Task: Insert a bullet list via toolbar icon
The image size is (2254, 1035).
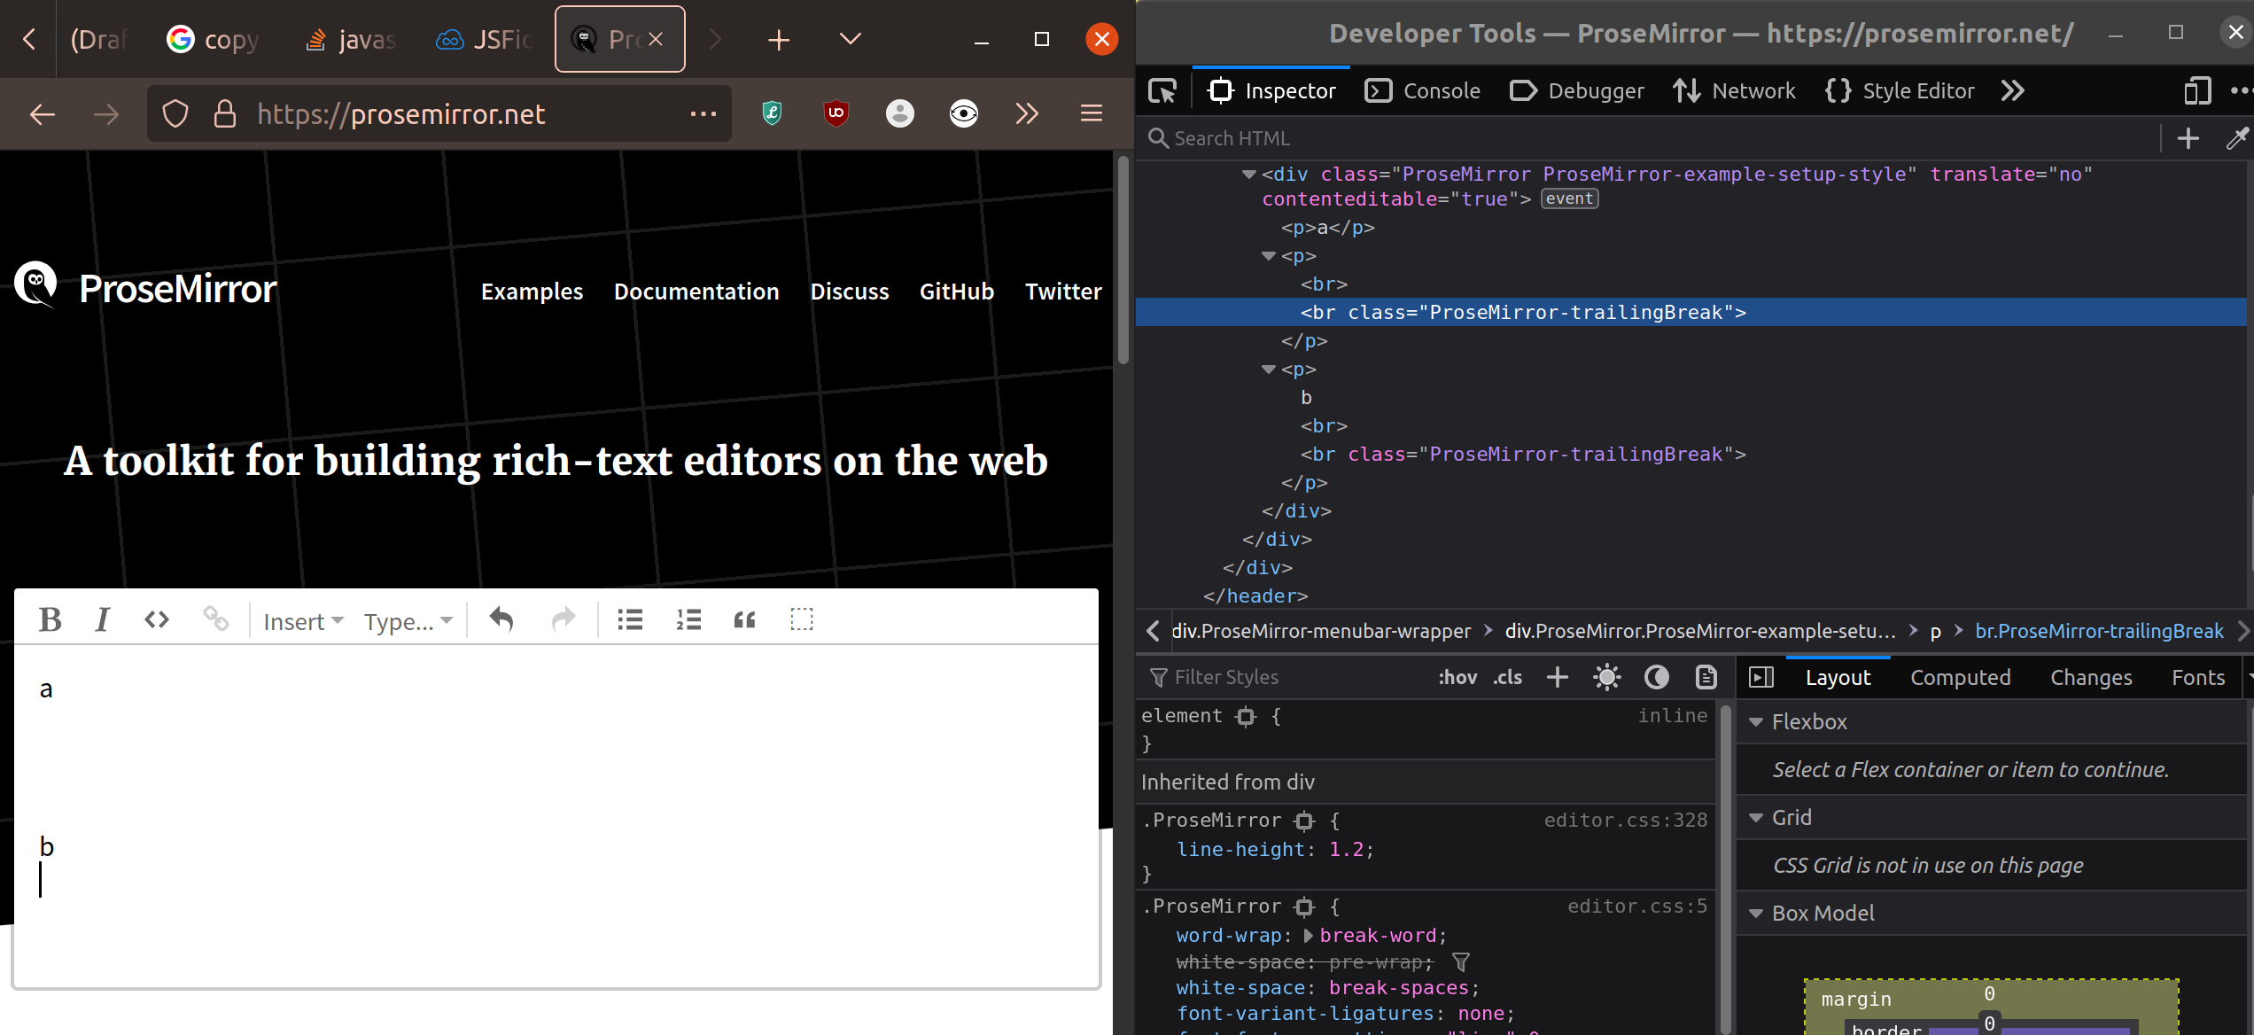Action: [630, 619]
